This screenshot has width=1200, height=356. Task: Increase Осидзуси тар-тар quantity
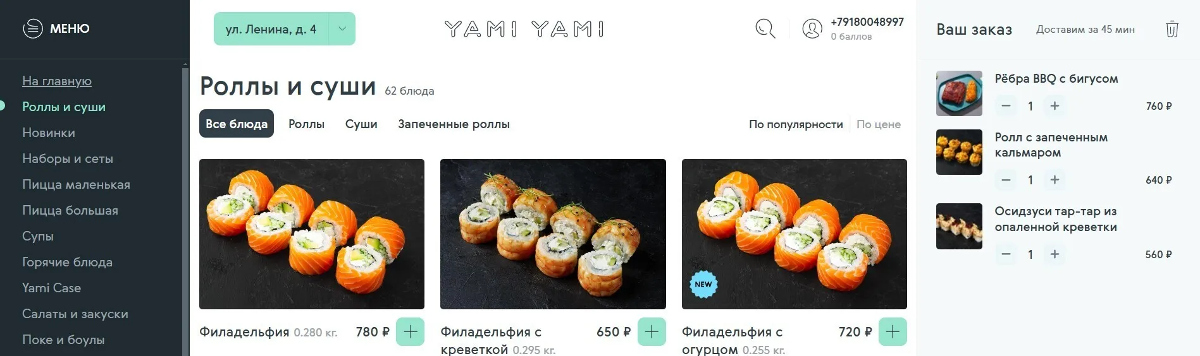(x=1055, y=254)
